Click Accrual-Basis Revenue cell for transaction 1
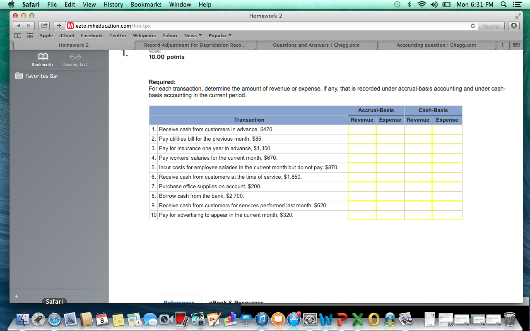This screenshot has height=331, width=530. pyautogui.click(x=362, y=130)
